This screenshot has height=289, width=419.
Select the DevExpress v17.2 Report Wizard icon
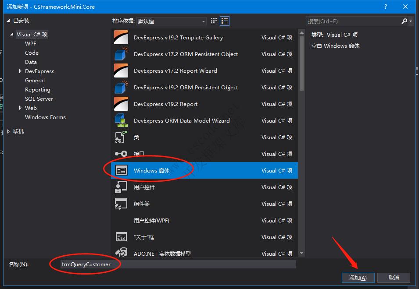pyautogui.click(x=121, y=70)
